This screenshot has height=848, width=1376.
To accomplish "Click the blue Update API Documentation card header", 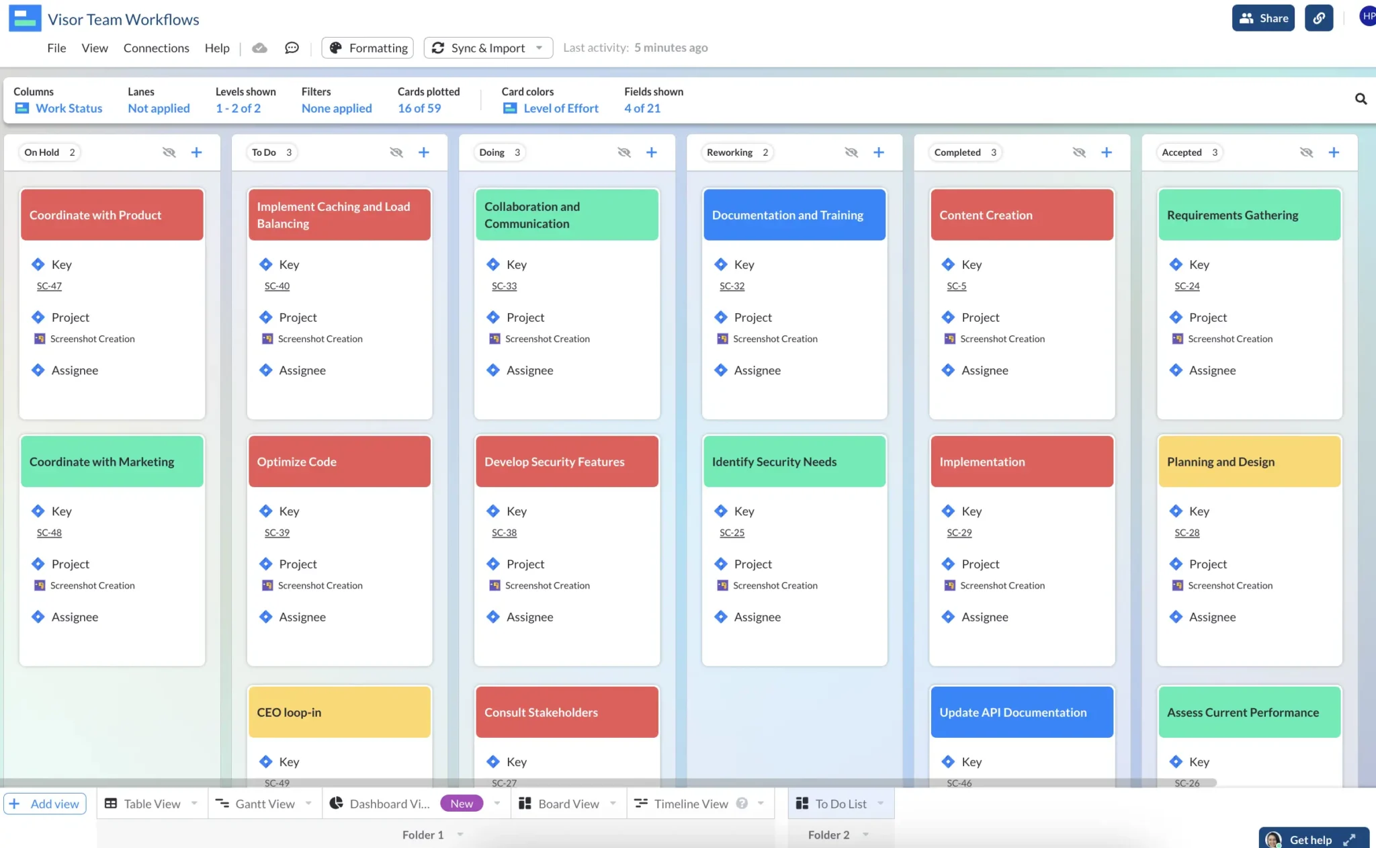I will coord(1021,712).
